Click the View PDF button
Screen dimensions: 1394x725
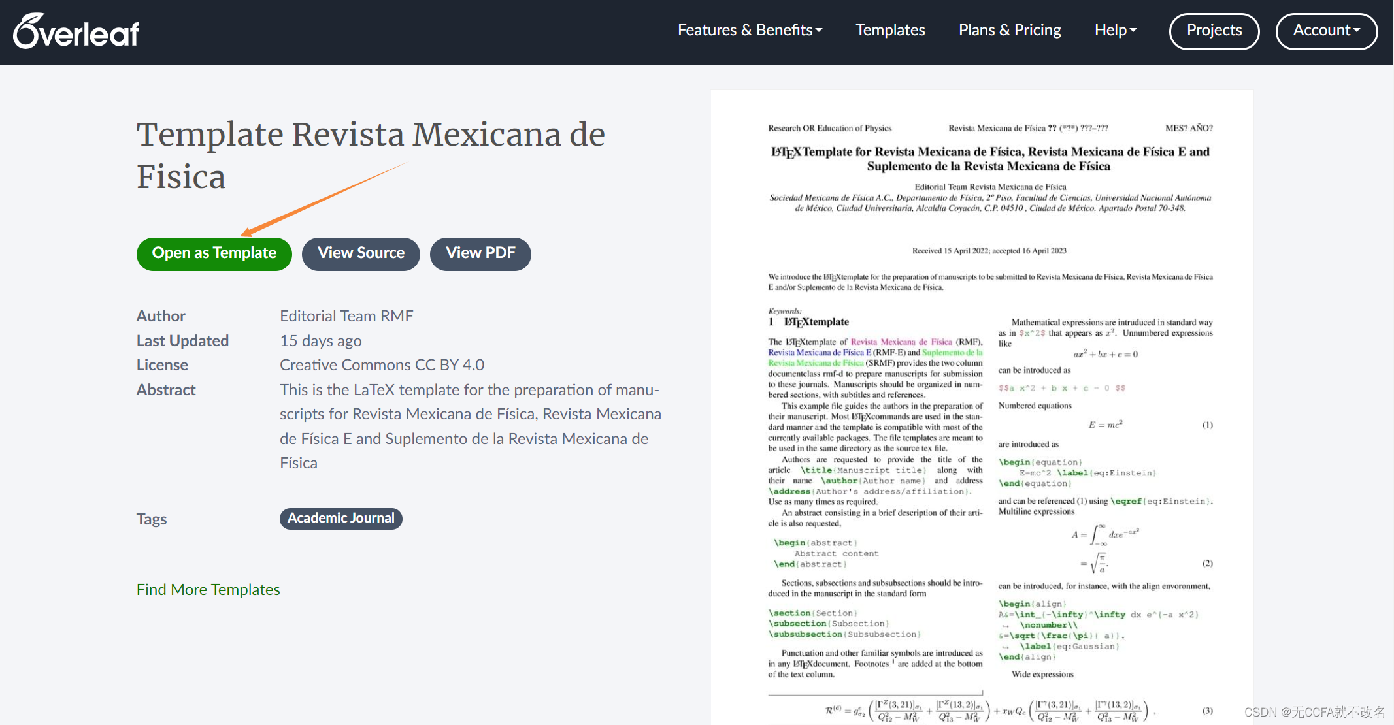click(480, 253)
